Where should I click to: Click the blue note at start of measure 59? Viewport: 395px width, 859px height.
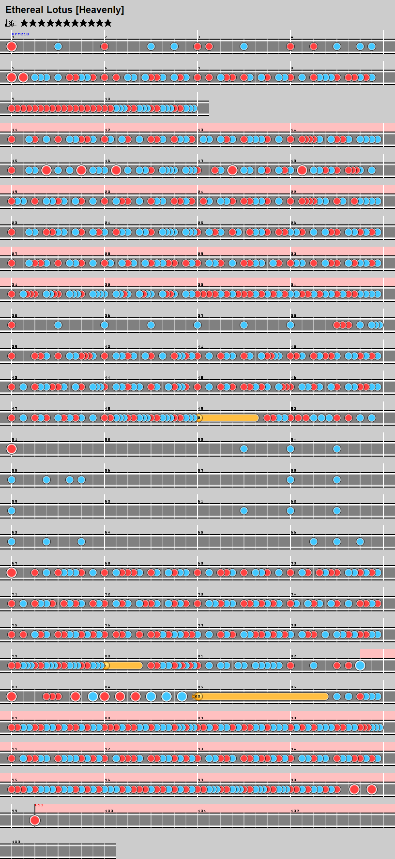click(x=12, y=511)
